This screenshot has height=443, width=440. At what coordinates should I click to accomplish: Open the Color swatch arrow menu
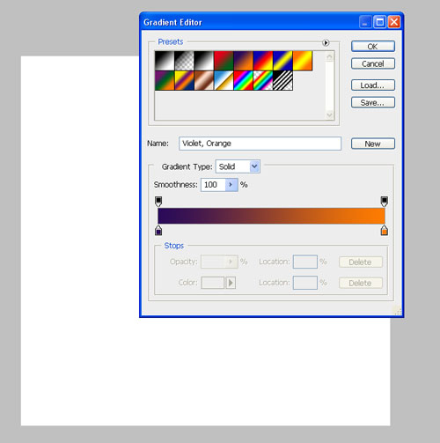pyautogui.click(x=231, y=283)
